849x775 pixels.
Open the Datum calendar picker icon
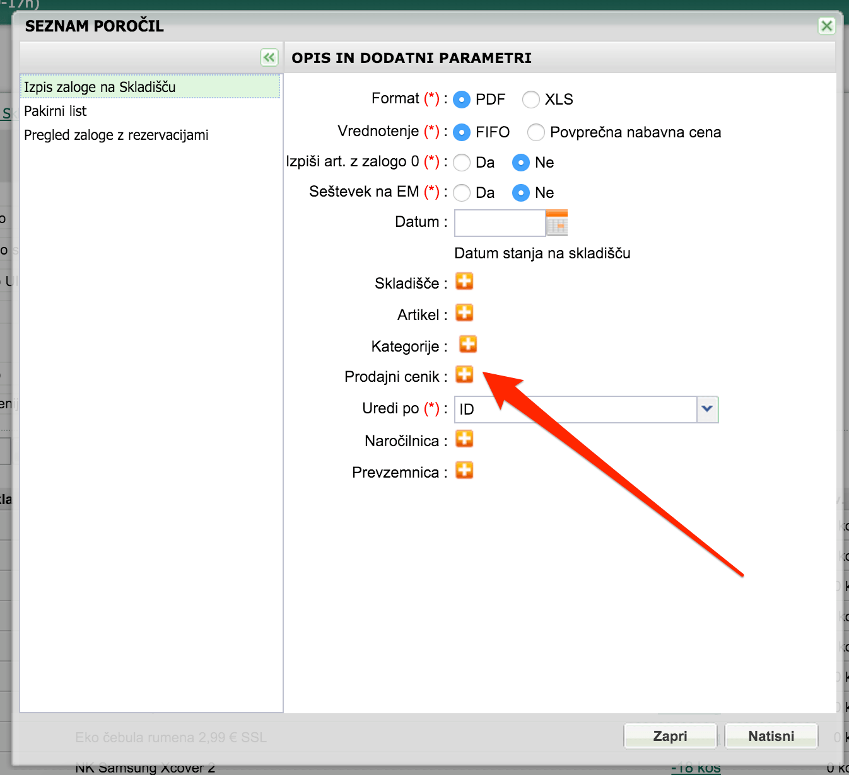click(557, 222)
